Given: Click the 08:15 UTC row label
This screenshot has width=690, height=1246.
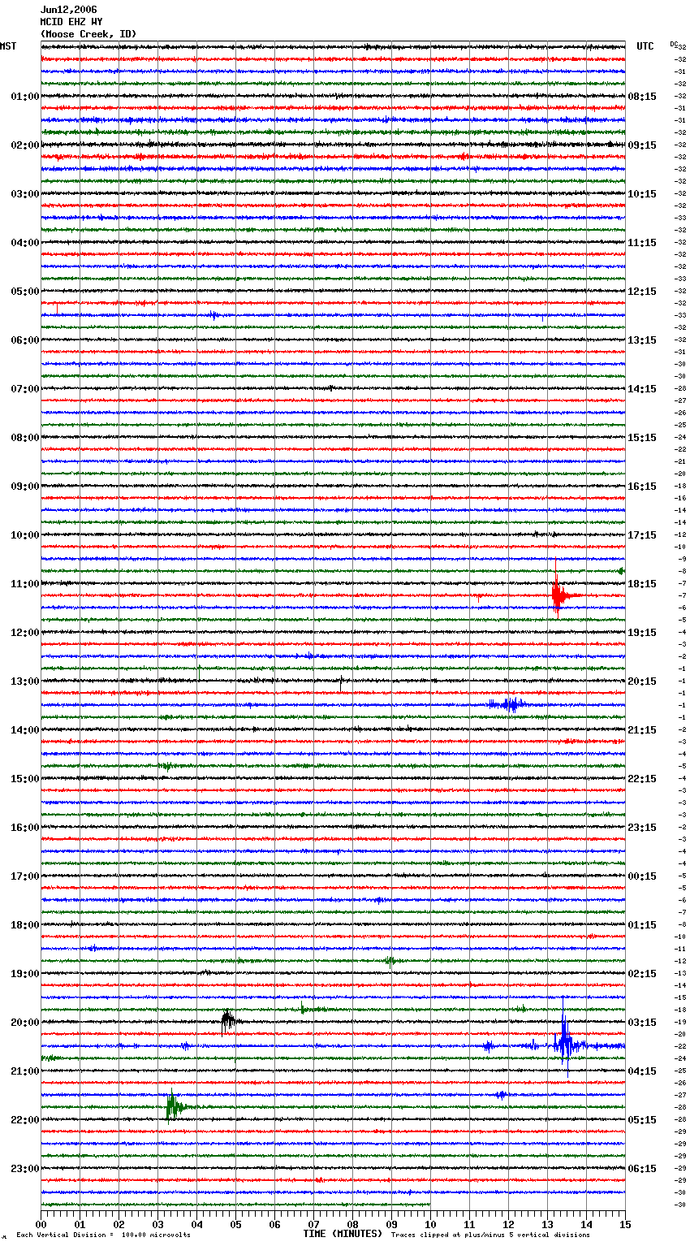Looking at the screenshot, I should [x=642, y=97].
